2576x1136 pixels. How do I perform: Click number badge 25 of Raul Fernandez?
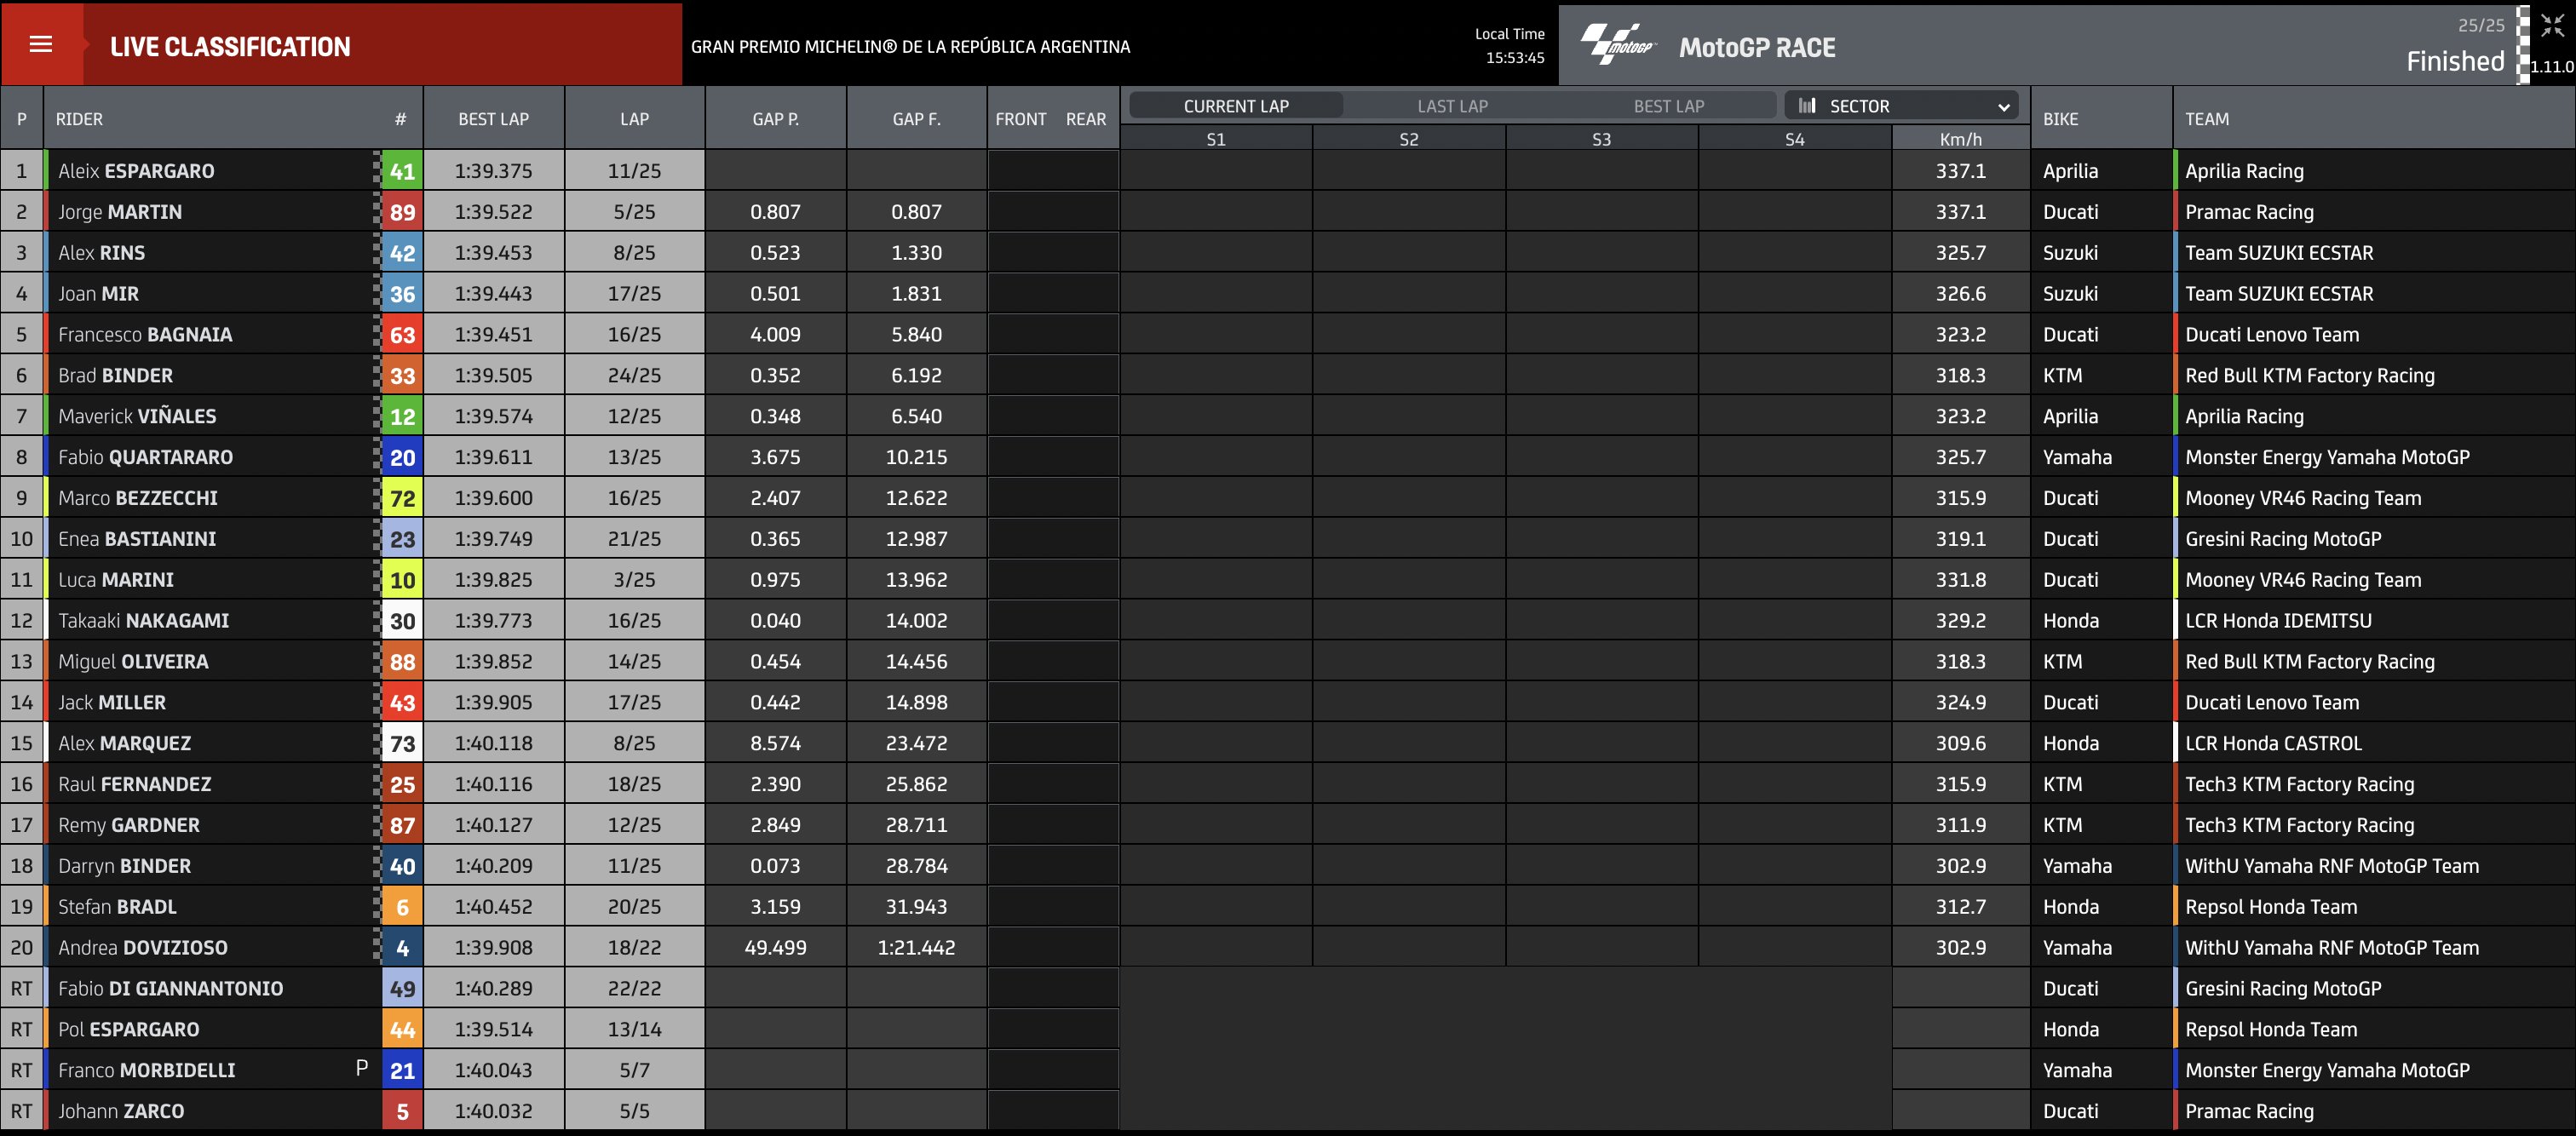[x=402, y=784]
